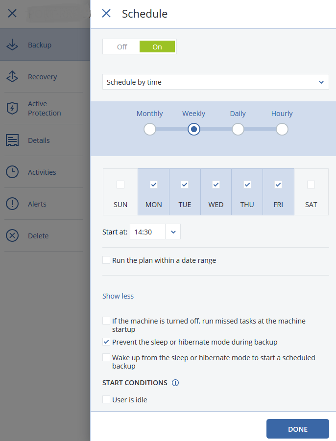Screen dimensions: 336x441
Task: Check the User is idle condition
Action: click(106, 399)
